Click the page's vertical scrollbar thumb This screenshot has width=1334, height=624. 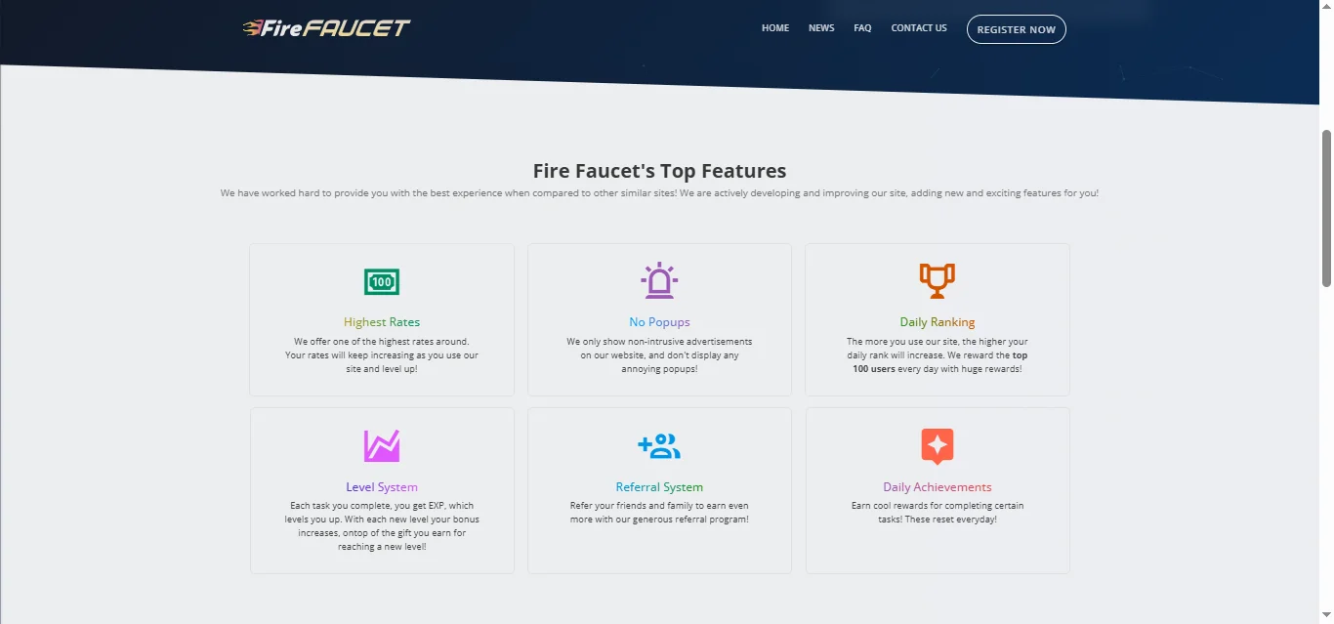(x=1326, y=207)
